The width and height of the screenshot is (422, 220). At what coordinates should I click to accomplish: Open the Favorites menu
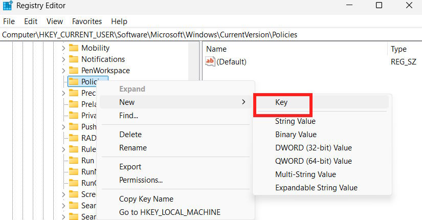[x=86, y=21]
